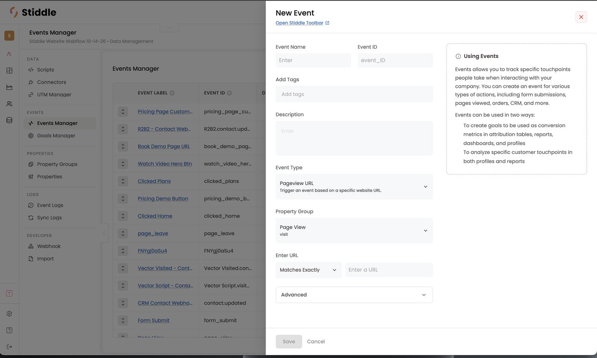Open Goals Manager
Viewport: 597px width, 358px height.
(56, 136)
